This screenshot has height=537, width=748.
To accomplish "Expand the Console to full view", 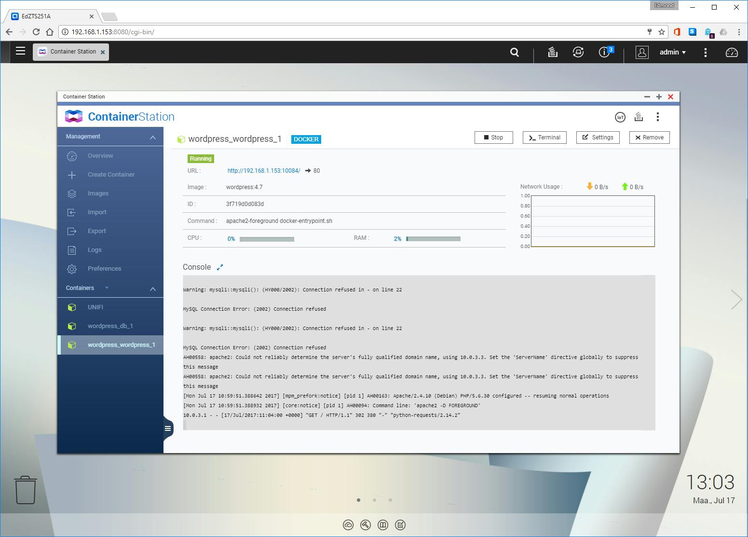I will [x=220, y=267].
